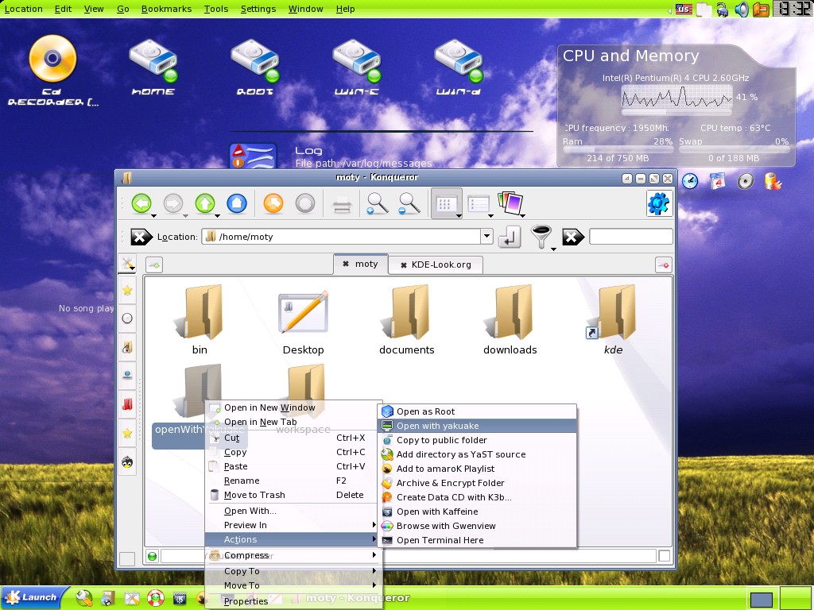Open the downloads folder

tap(510, 319)
